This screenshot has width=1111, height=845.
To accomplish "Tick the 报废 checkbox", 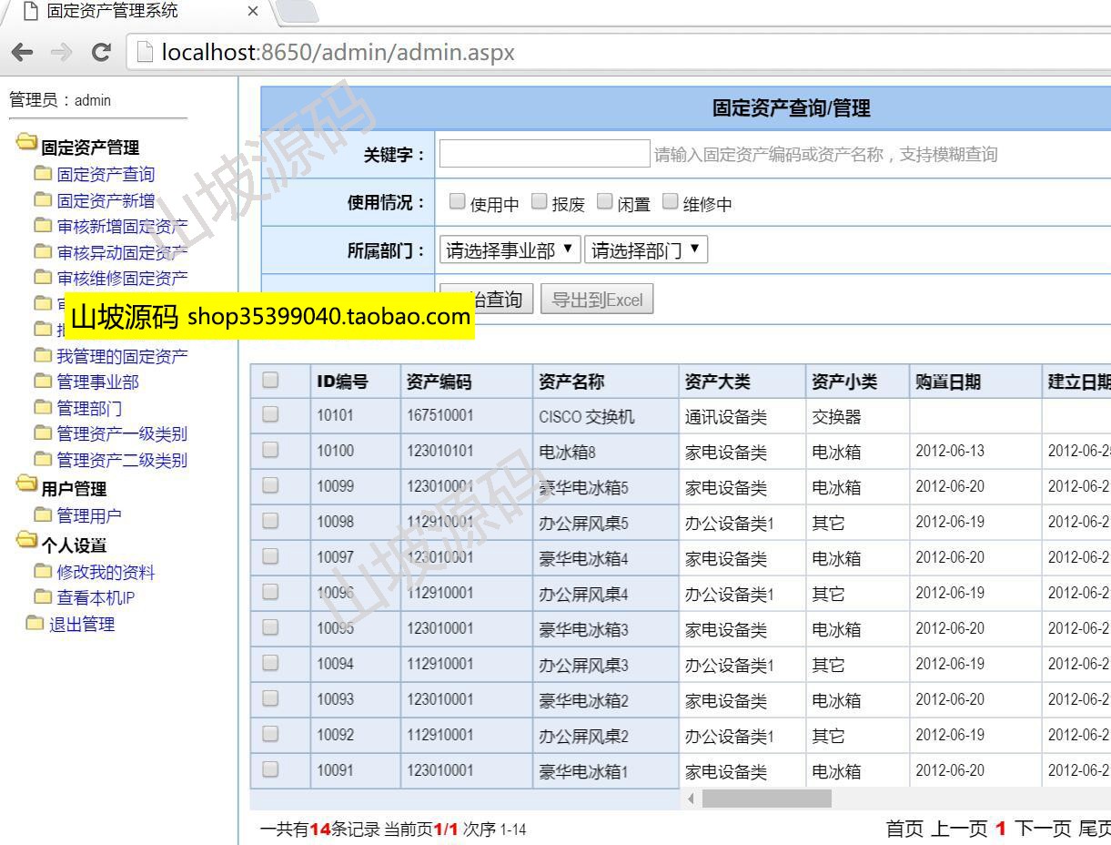I will tap(539, 201).
